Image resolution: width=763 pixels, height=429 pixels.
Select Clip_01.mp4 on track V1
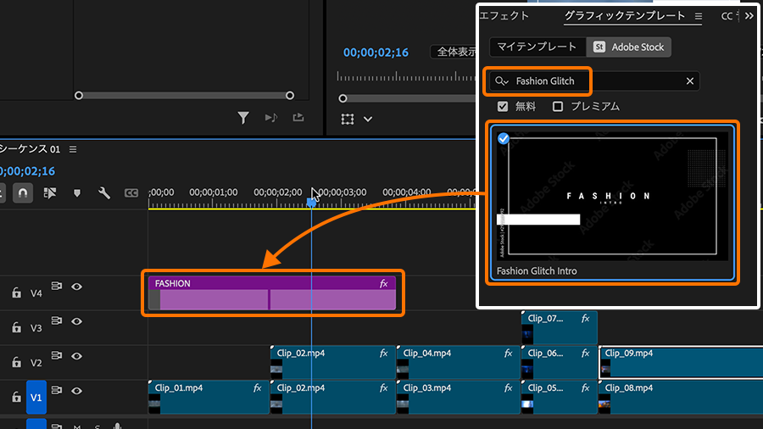point(209,398)
